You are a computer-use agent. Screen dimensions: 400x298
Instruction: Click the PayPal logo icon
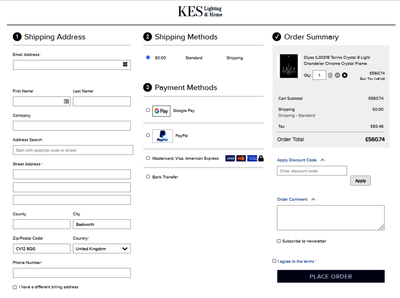click(x=162, y=136)
